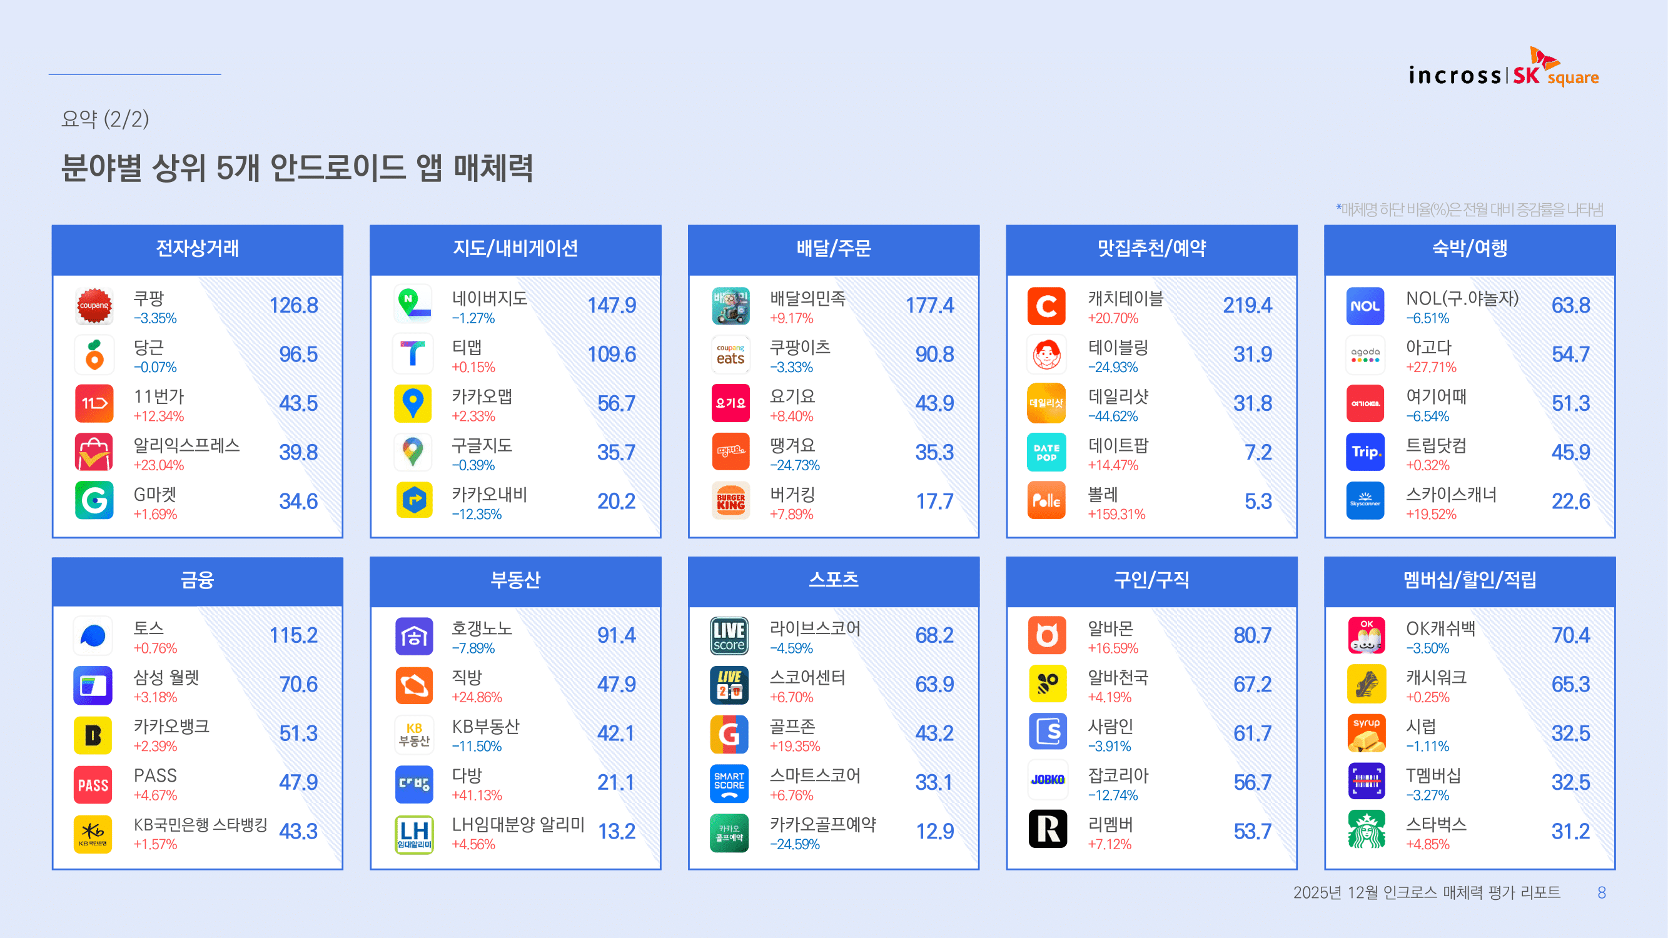Click the Google Maps (구글지도) icon
This screenshot has width=1668, height=938.
tap(413, 453)
